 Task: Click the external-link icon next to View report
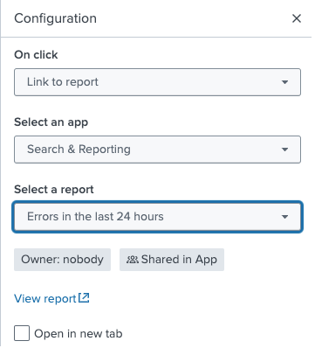click(84, 298)
